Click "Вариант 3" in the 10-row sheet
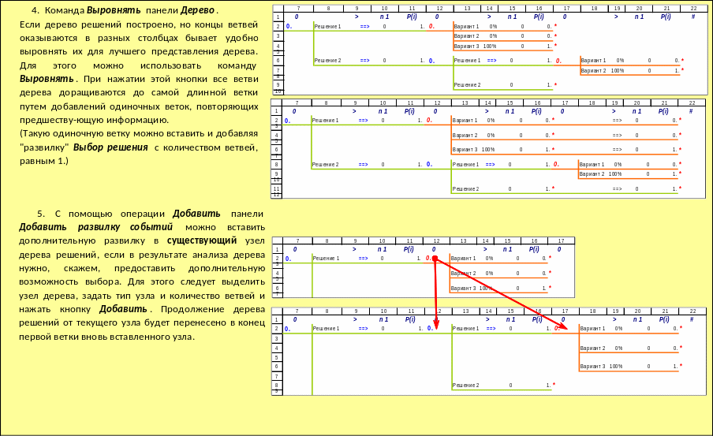 click(x=467, y=47)
